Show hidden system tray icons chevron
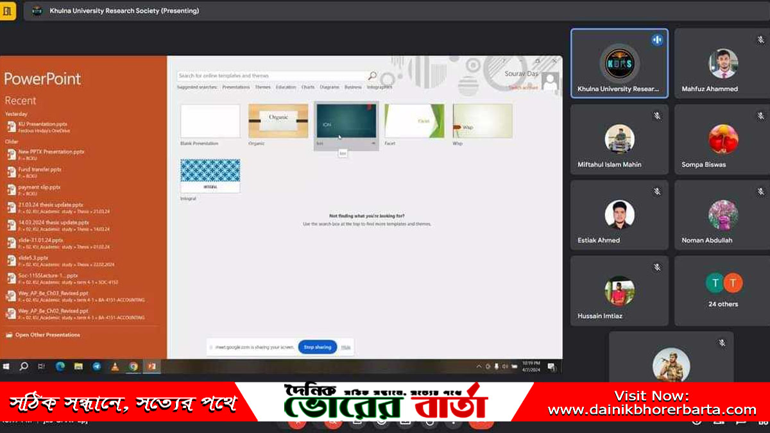Screen dimensions: 770x433 click(479, 366)
